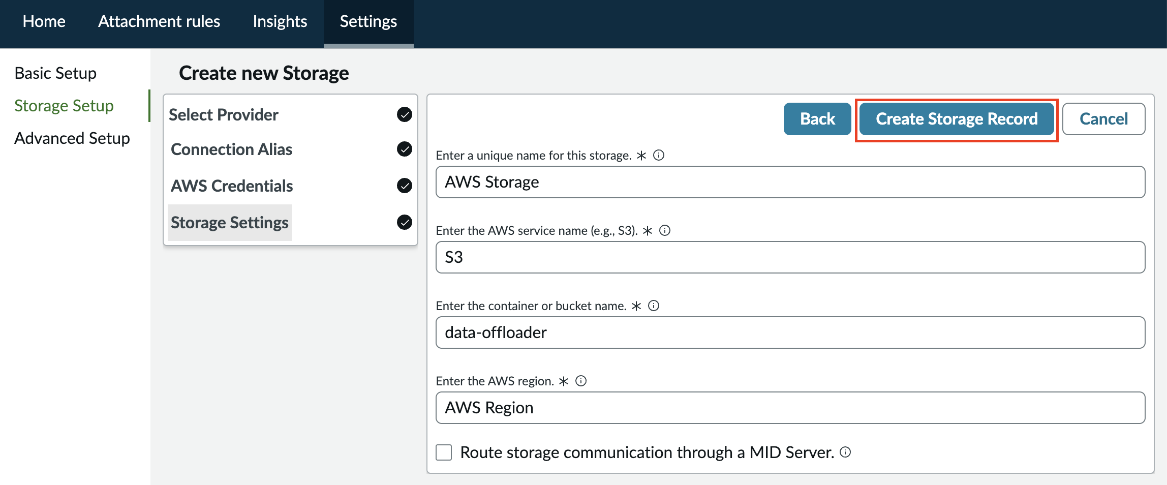Open Basic Setup in the sidebar
Viewport: 1167px width, 485px height.
(55, 73)
